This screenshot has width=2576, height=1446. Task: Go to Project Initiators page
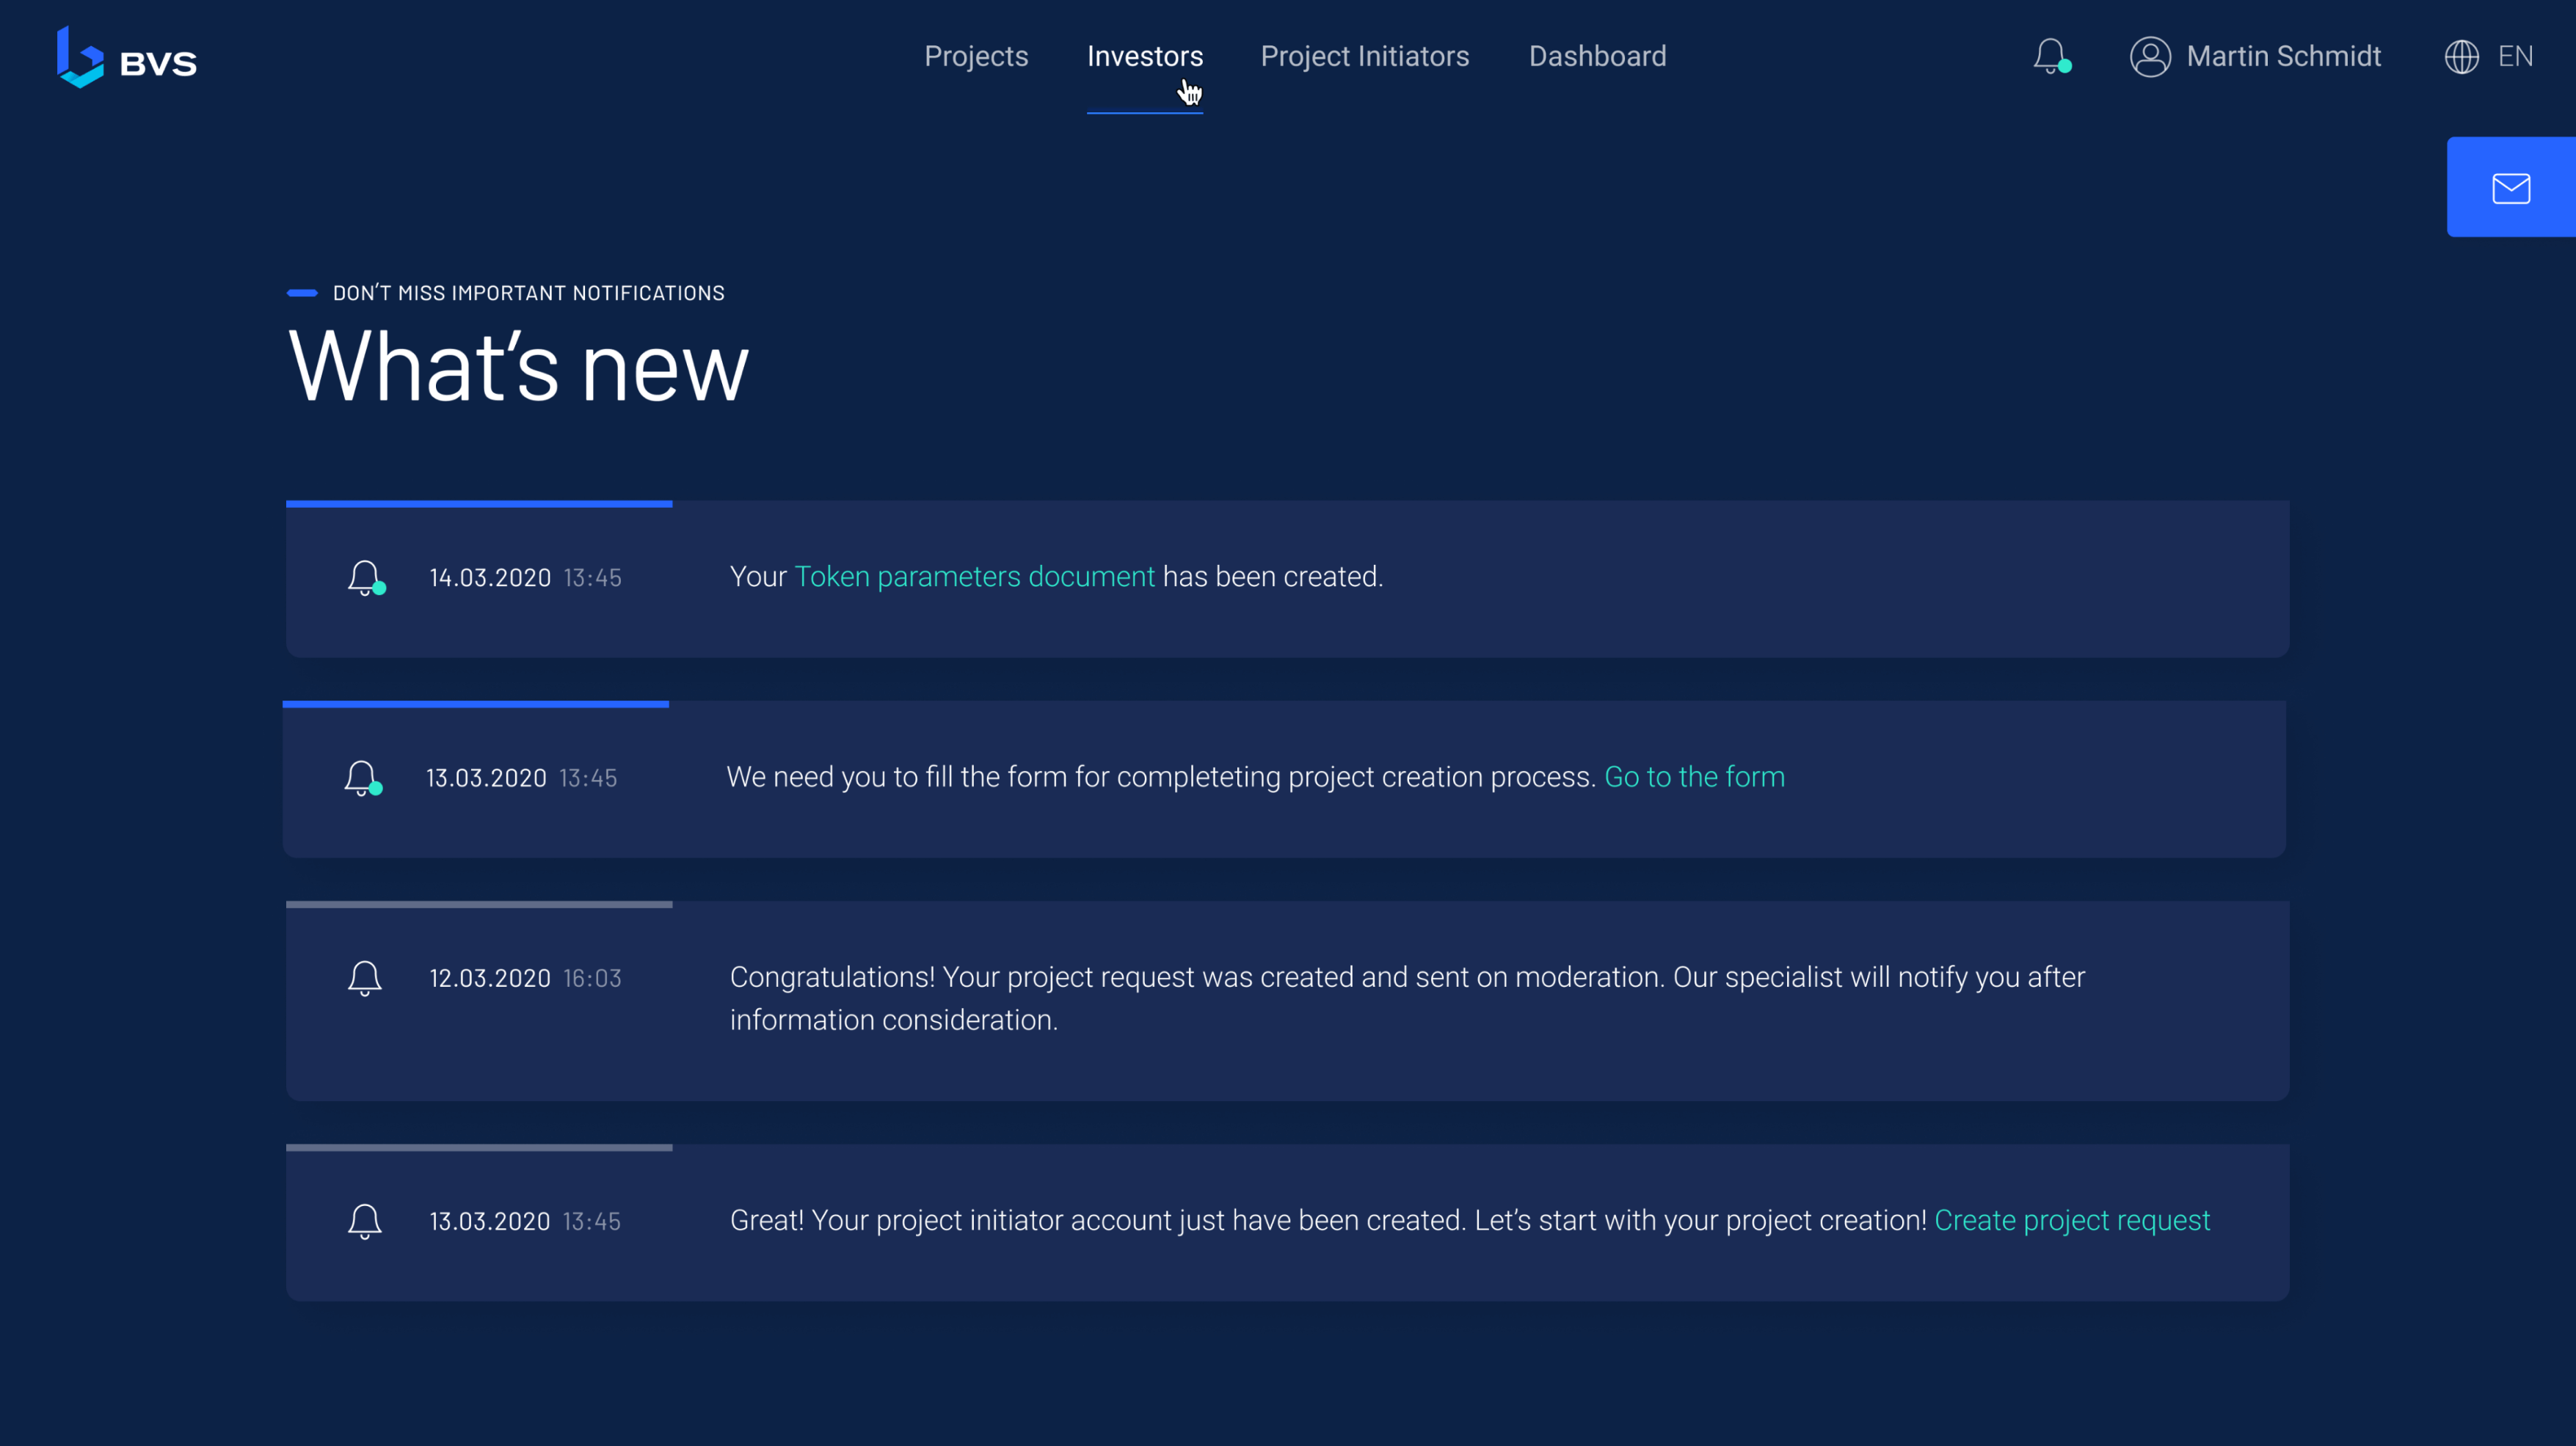1364,57
